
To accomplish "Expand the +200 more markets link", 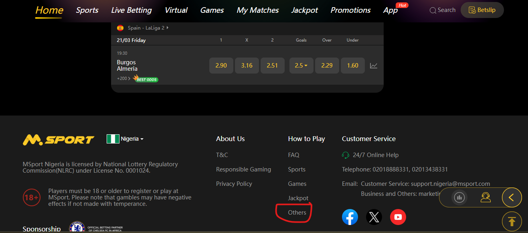I will pyautogui.click(x=123, y=78).
